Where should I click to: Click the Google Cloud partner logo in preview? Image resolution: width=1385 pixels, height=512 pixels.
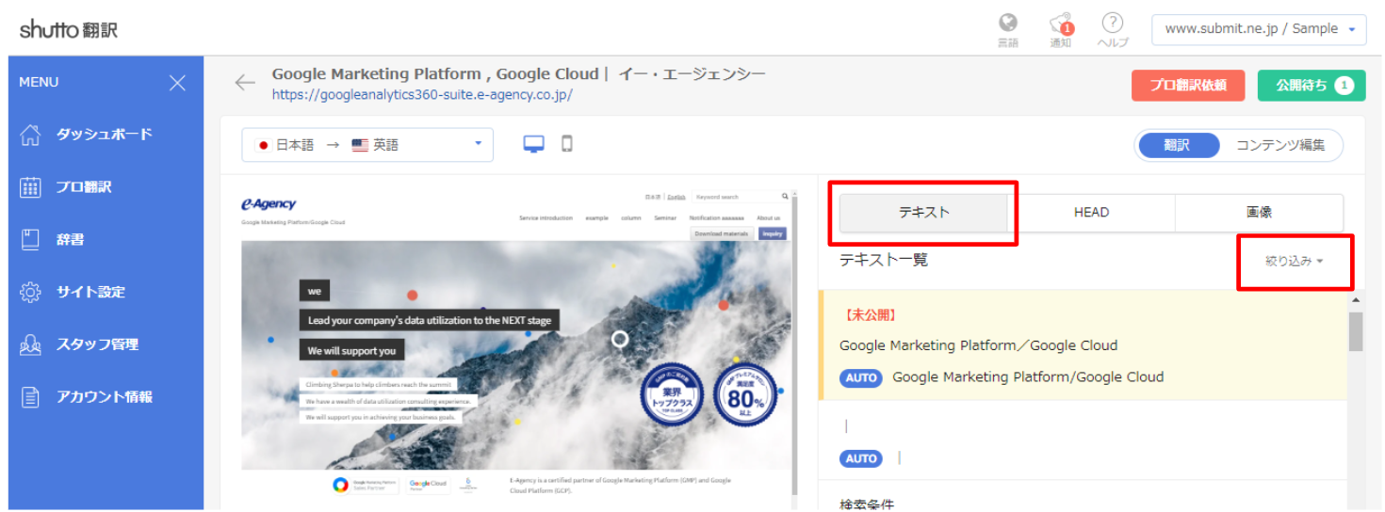tap(428, 485)
